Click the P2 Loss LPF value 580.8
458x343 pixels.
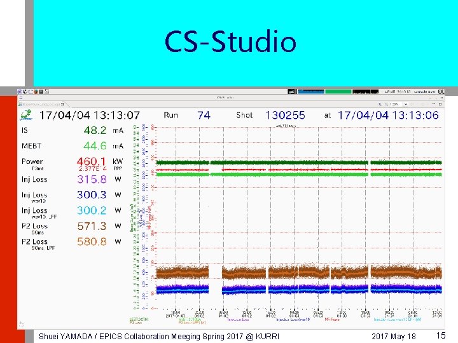[92, 241]
